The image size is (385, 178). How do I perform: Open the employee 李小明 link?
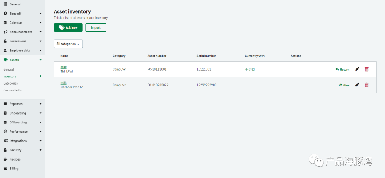[x=250, y=70]
